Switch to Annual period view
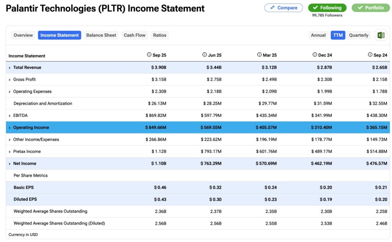 [318, 35]
